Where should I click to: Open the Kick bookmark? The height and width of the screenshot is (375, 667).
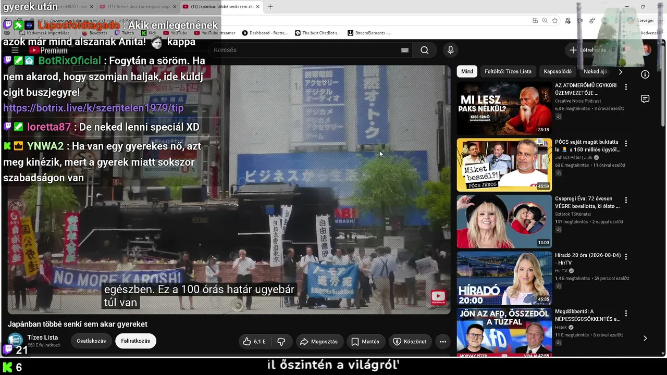(149, 33)
